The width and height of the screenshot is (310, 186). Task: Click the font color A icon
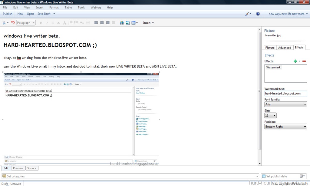pos(64,23)
